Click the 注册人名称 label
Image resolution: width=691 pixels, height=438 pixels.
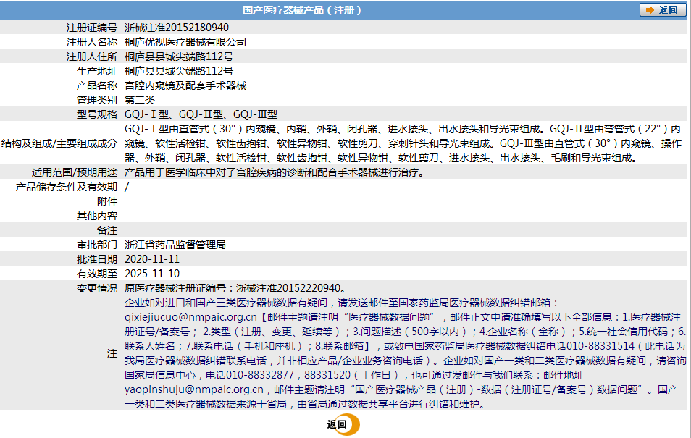(x=92, y=42)
